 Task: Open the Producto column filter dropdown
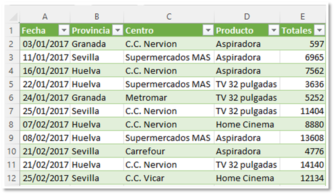pos(274,30)
